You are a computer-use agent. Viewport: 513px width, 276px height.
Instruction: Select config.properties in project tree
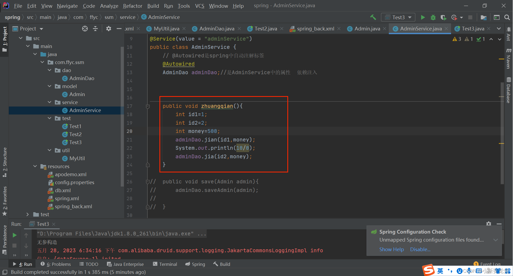75,182
